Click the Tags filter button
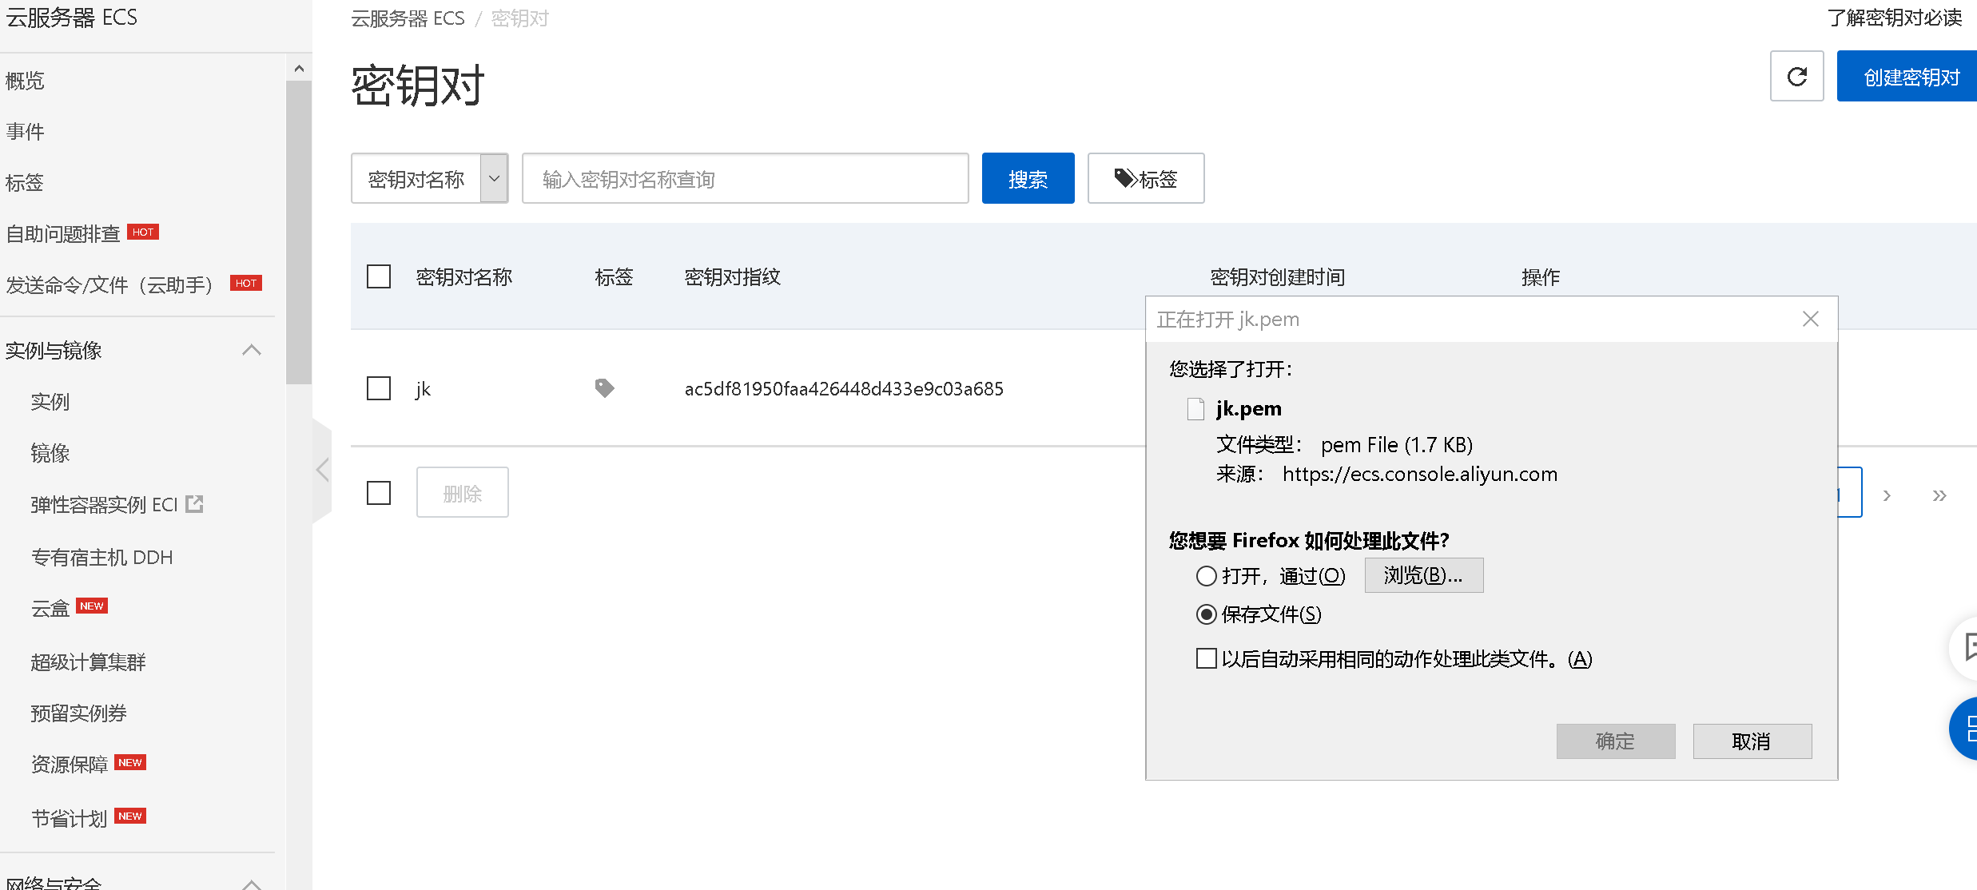 point(1146,178)
